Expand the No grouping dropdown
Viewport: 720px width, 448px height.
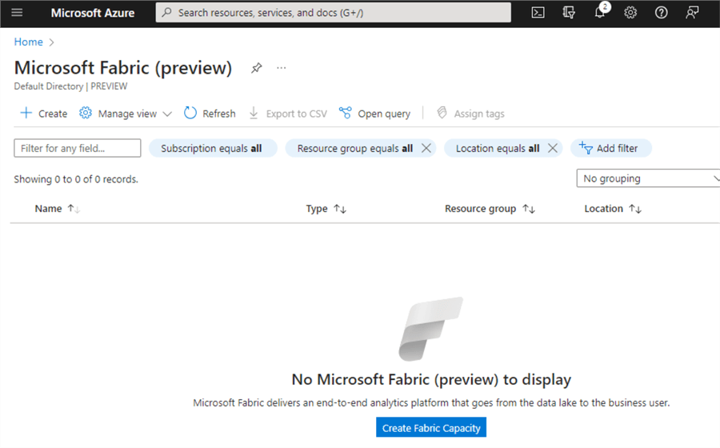648,178
